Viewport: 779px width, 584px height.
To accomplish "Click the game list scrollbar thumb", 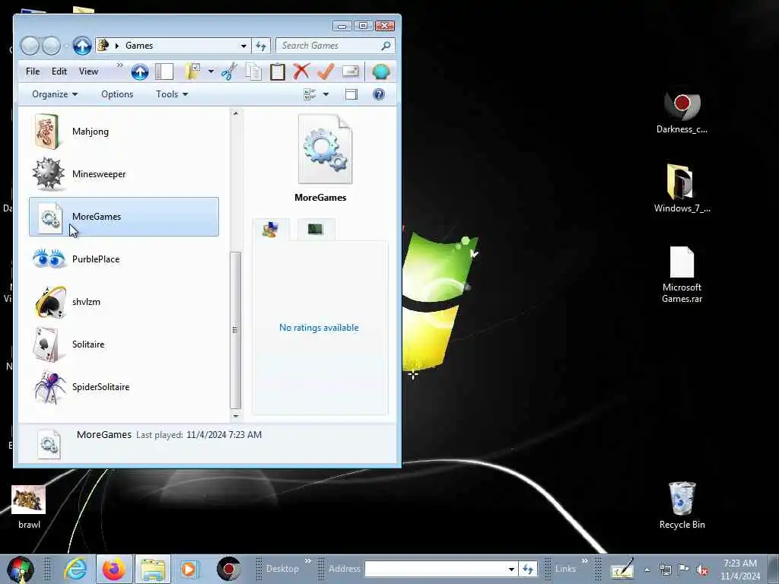I will coord(236,330).
